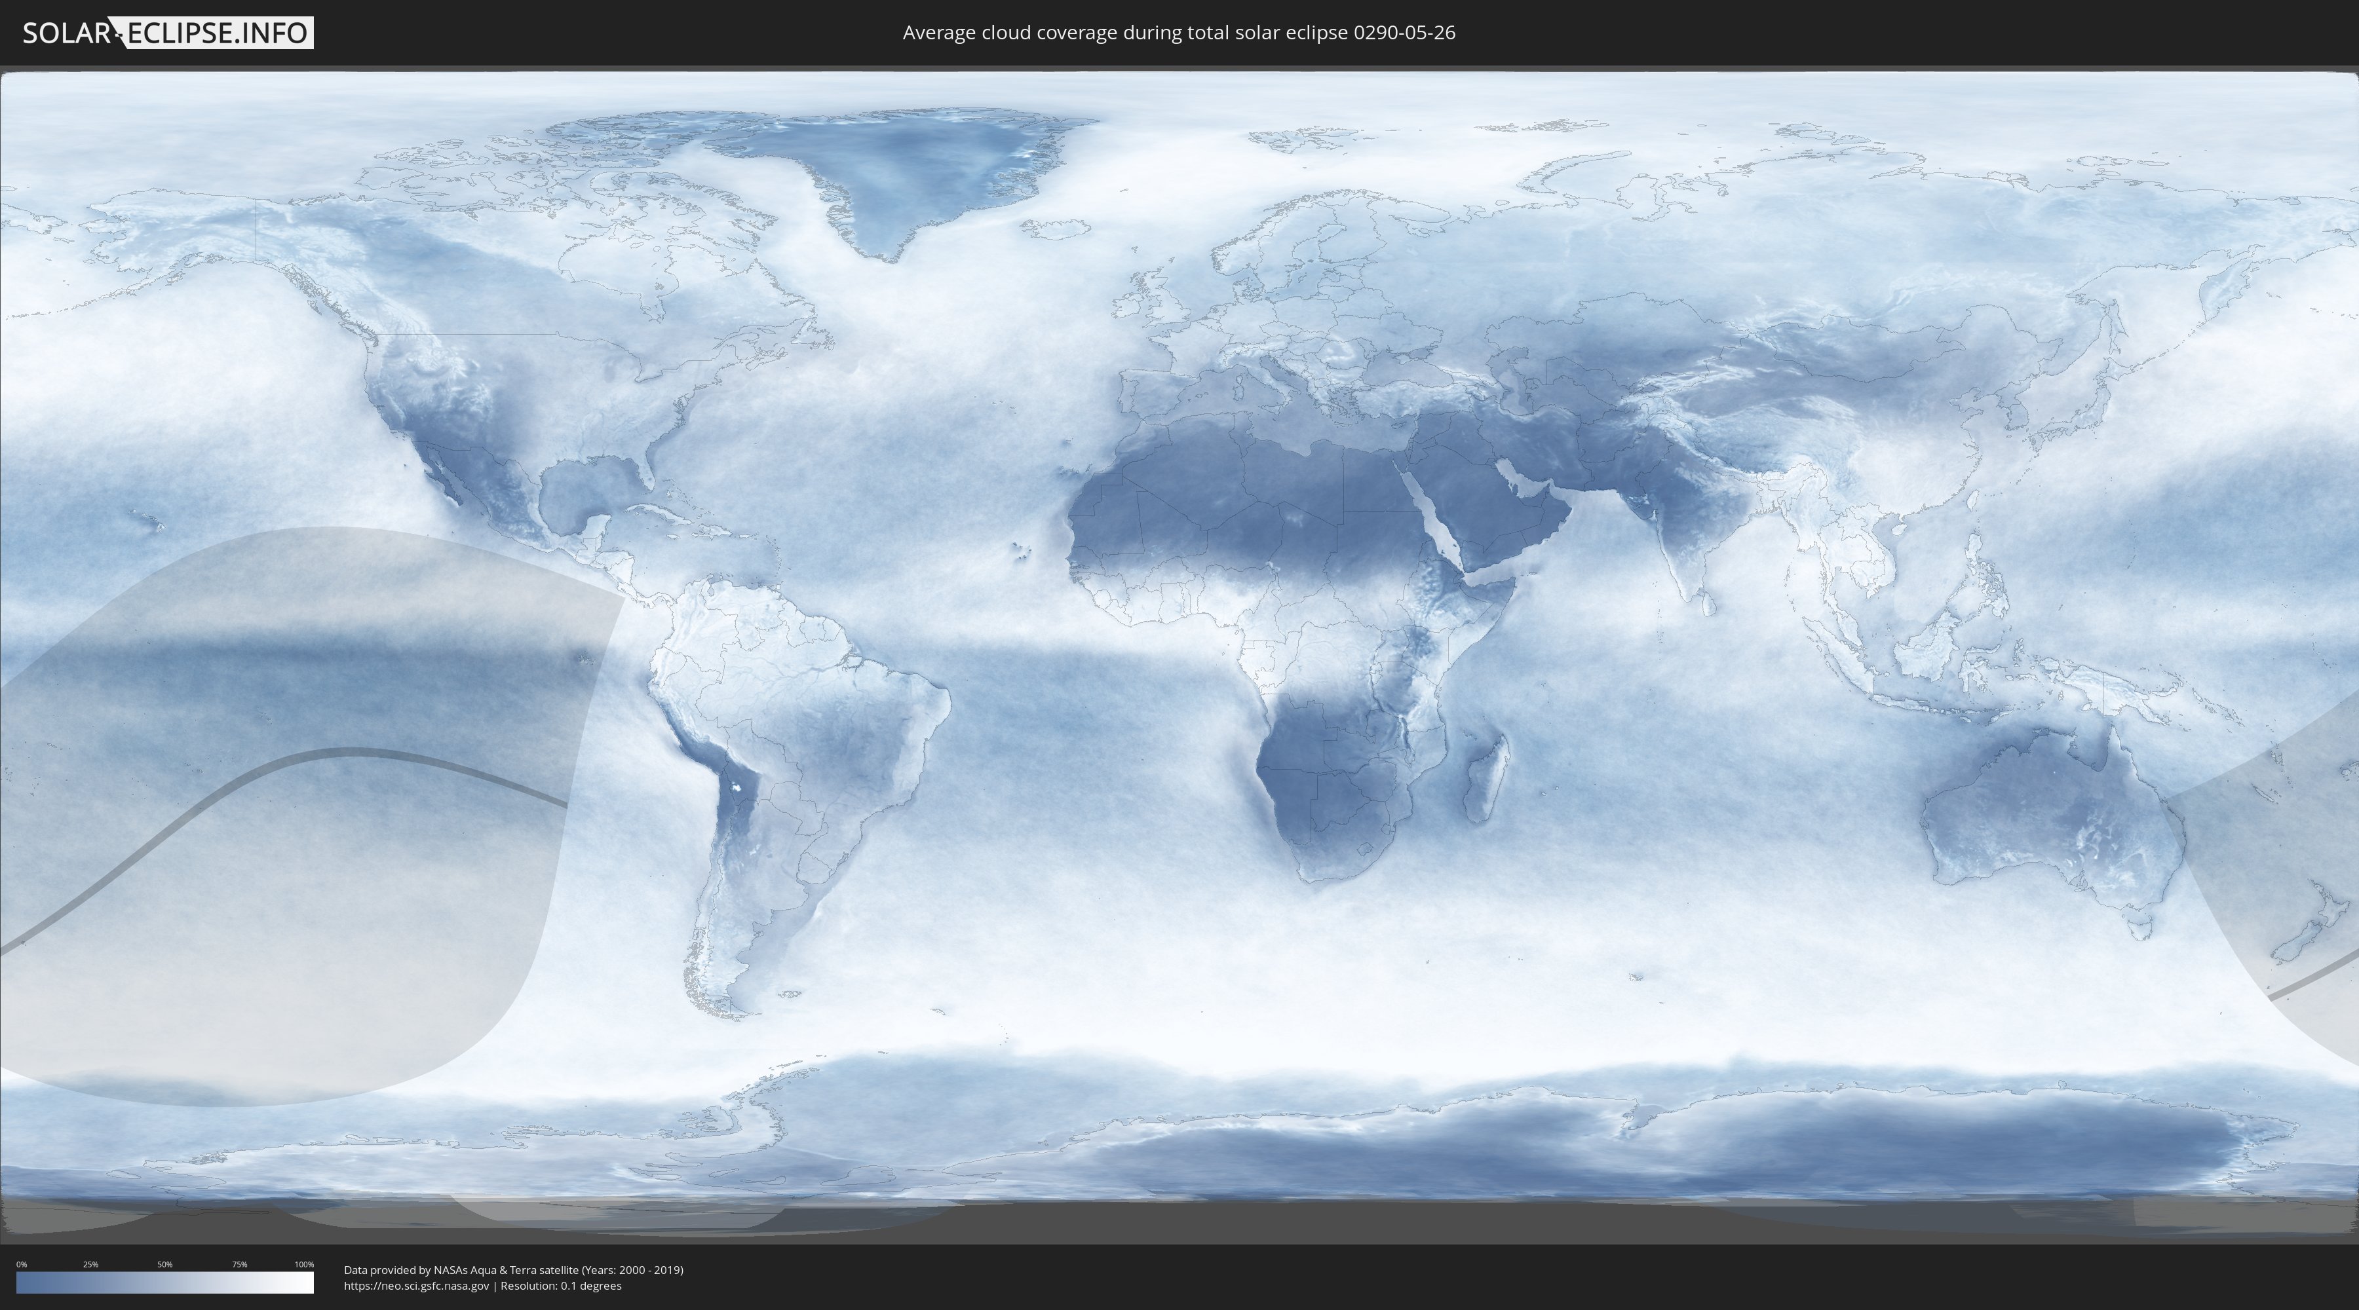Click the 0% legend label
Viewport: 2359px width, 1310px height.
21,1264
